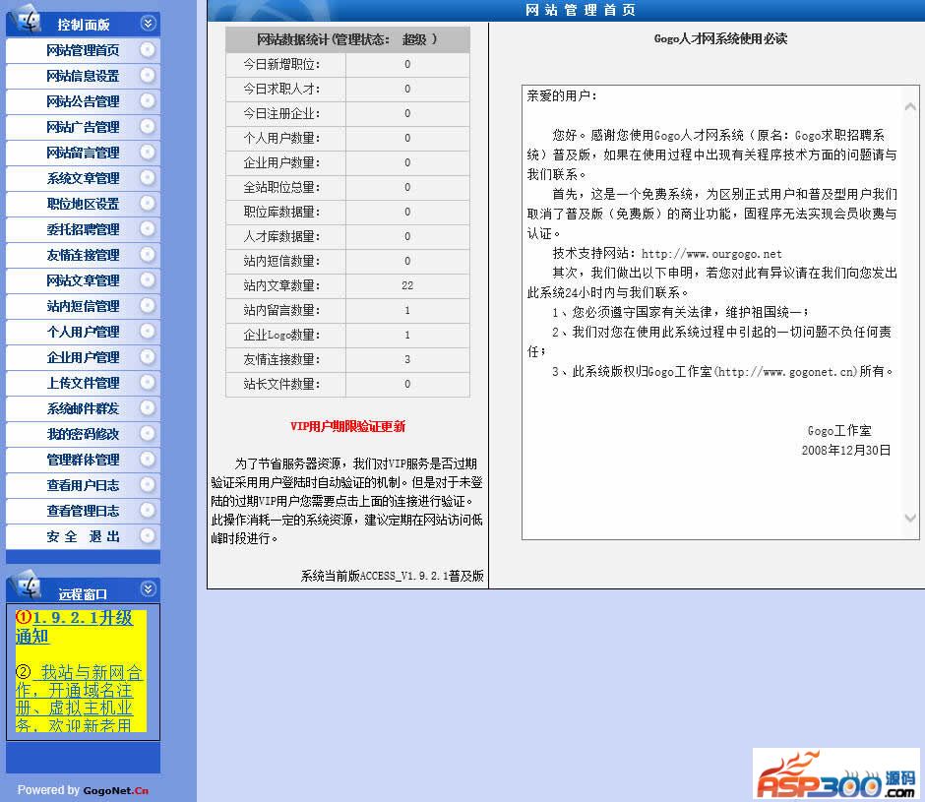Viewport: 925px width, 802px height.
Task: Click round icon beside 委托招聘管理
Action: 148,228
